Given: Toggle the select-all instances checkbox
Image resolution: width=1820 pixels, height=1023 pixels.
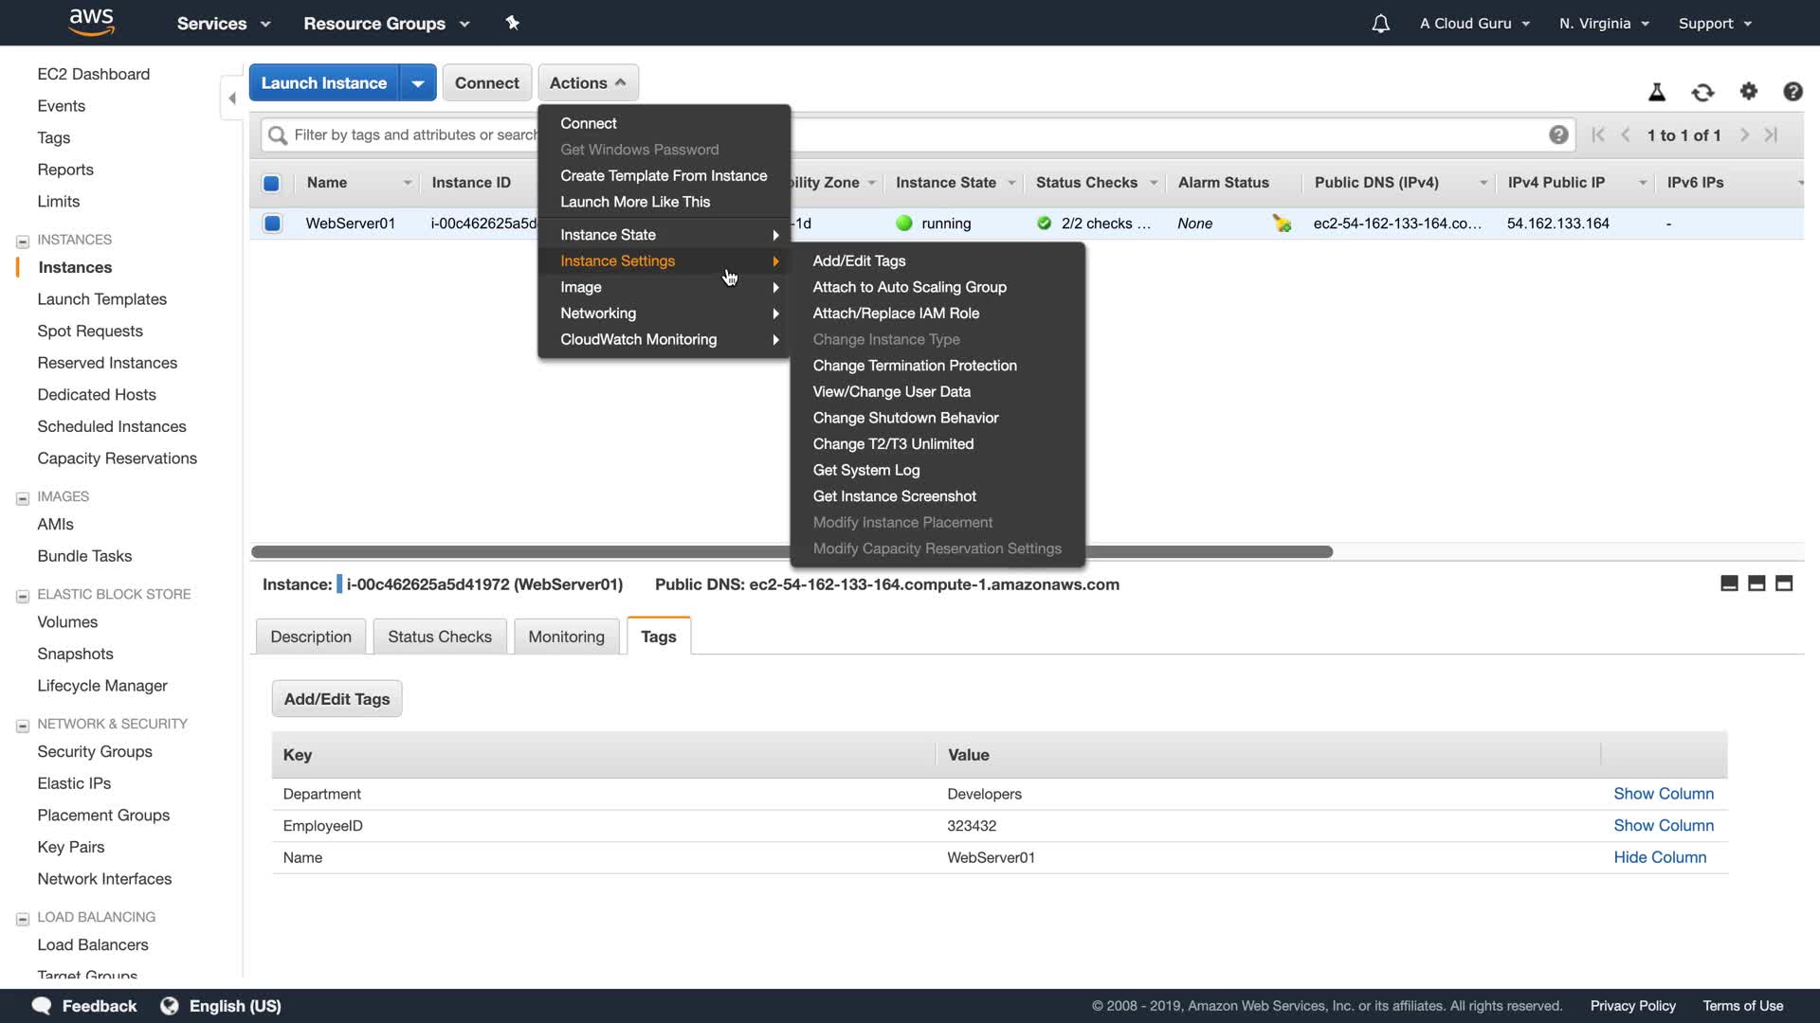Looking at the screenshot, I should (271, 183).
